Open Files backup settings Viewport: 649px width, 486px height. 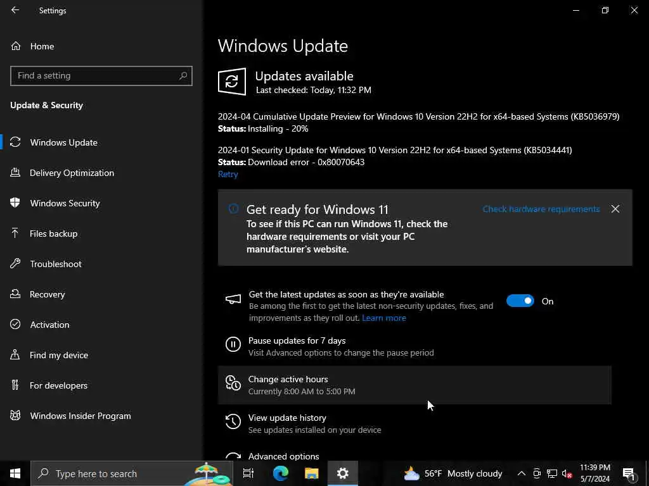click(x=53, y=234)
